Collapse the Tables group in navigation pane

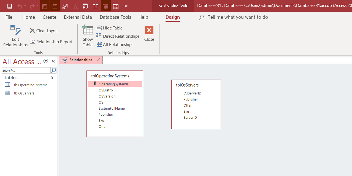point(52,78)
